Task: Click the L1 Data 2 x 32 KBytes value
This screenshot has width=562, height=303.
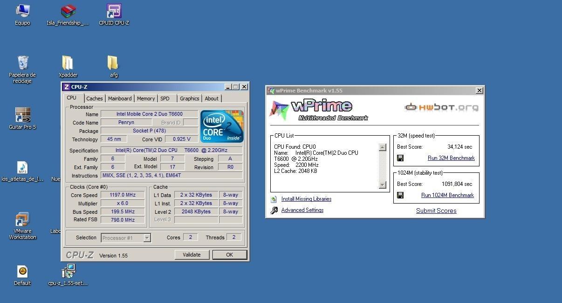Action: point(196,195)
